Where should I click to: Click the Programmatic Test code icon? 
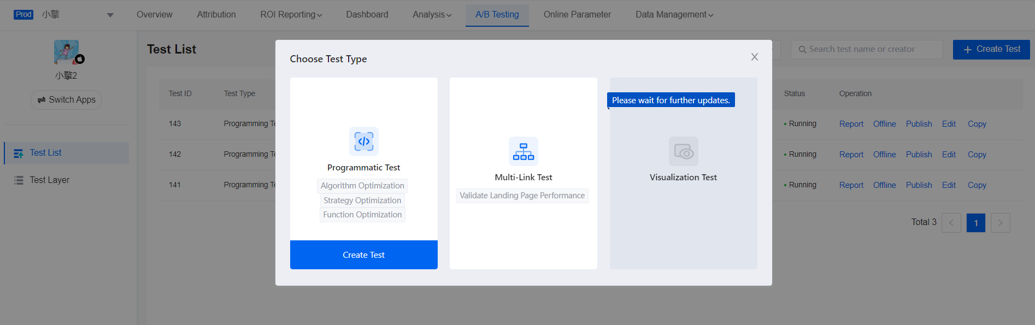click(363, 141)
